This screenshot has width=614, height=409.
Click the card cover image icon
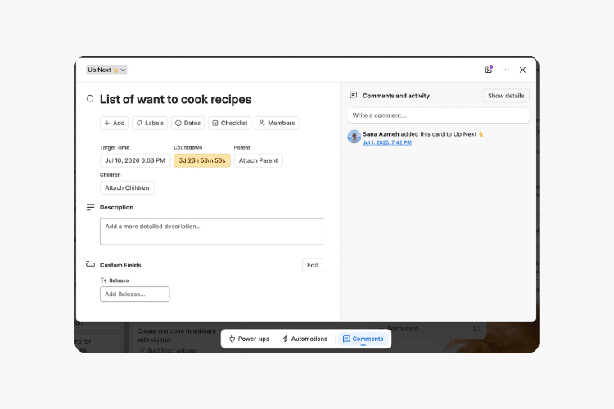coord(488,70)
